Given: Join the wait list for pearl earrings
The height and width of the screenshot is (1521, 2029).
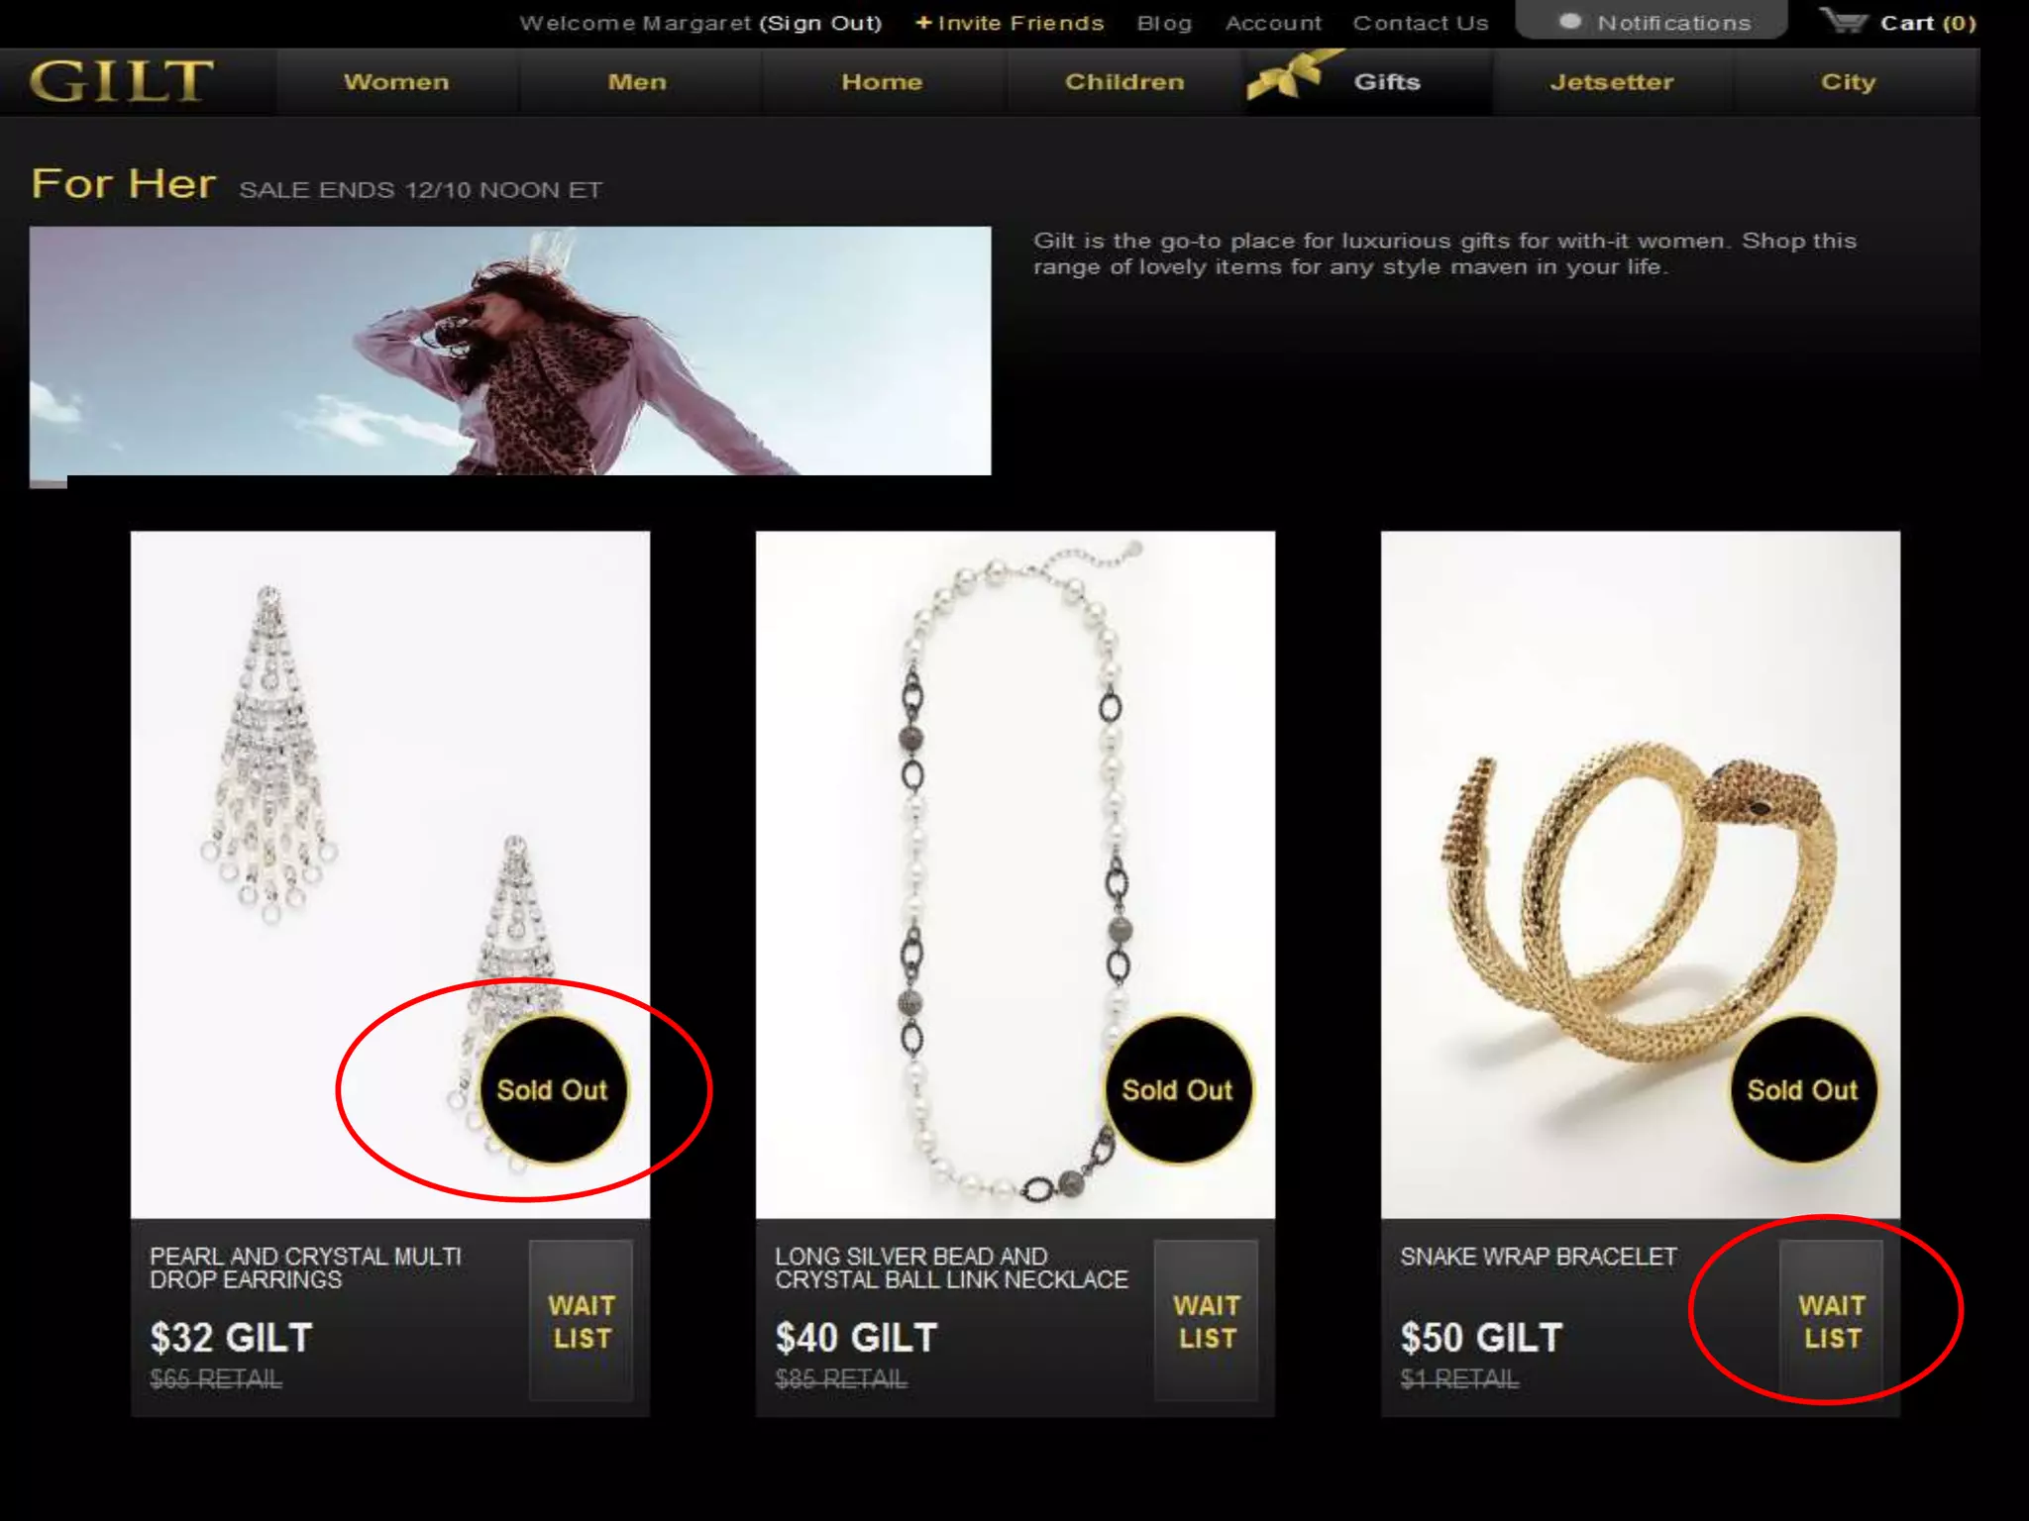Looking at the screenshot, I should pos(582,1321).
